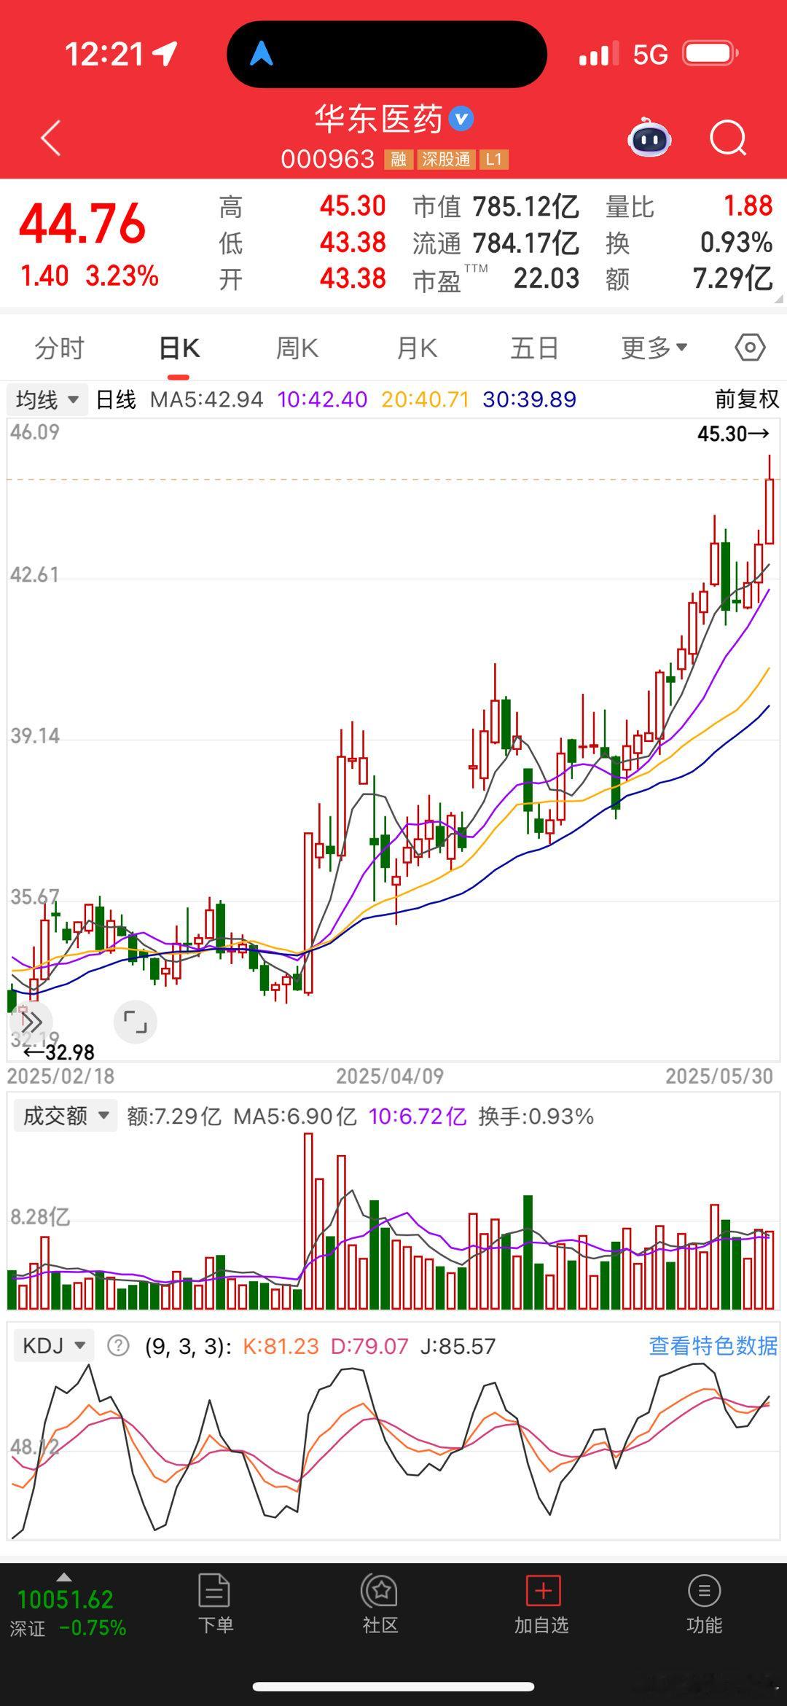This screenshot has width=787, height=1706.
Task: Tap the battery indicator
Action: tap(710, 53)
